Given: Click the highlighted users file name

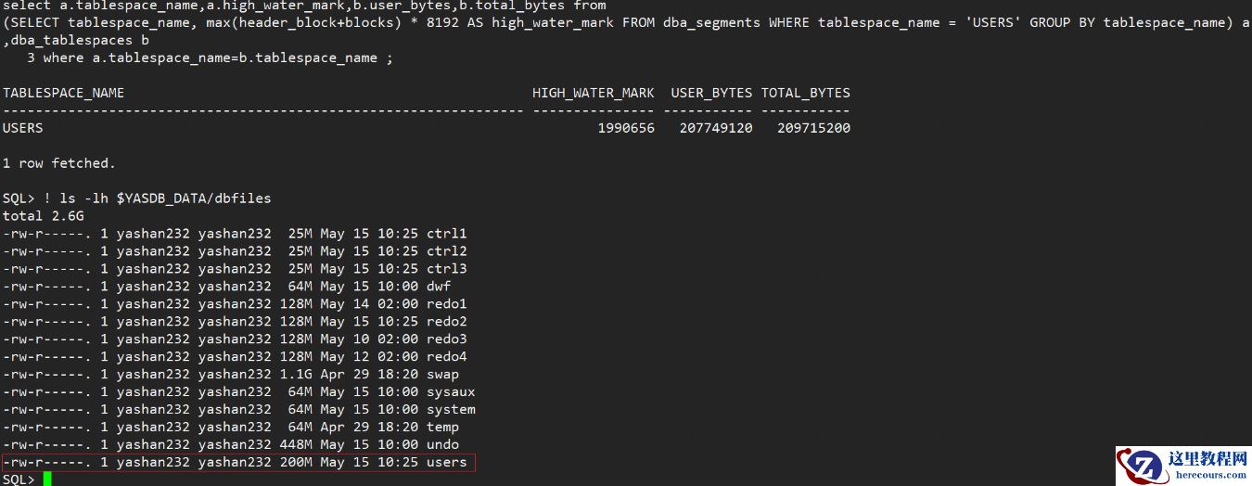Looking at the screenshot, I should coord(446,462).
